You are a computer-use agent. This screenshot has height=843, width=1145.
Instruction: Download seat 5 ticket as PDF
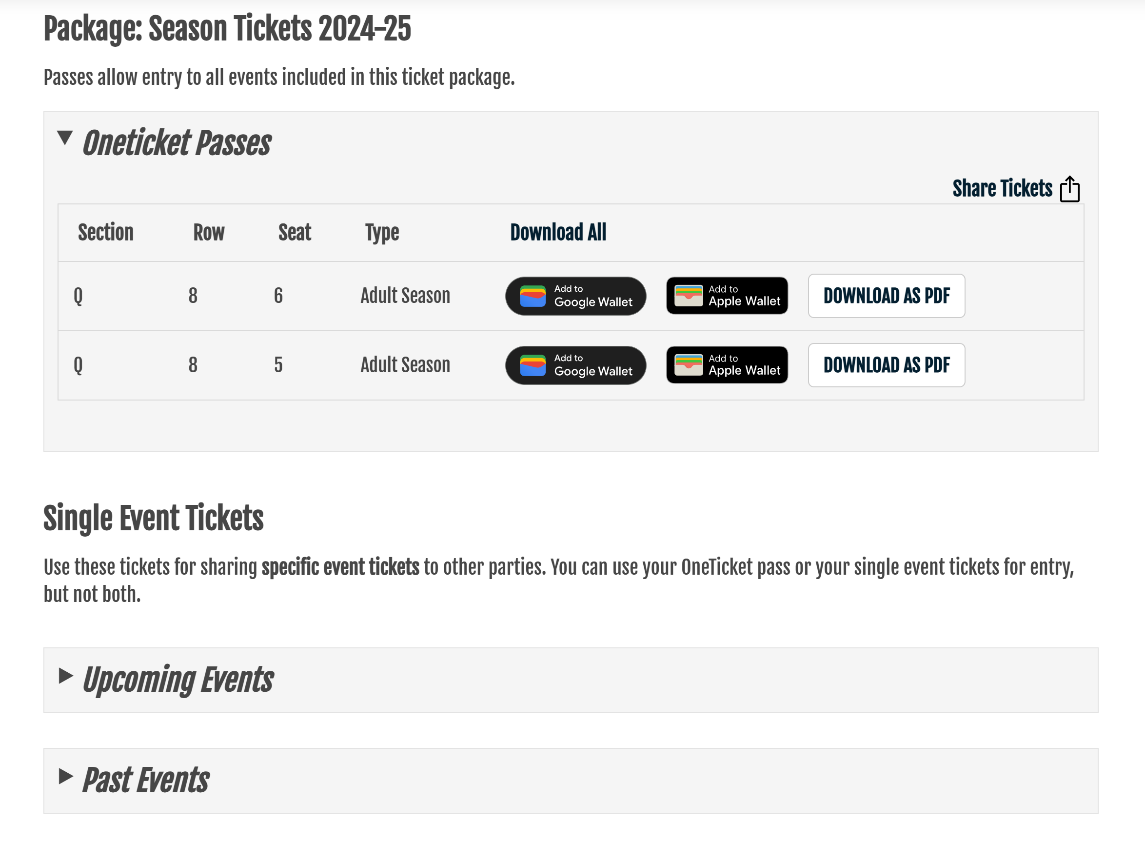[x=886, y=365]
